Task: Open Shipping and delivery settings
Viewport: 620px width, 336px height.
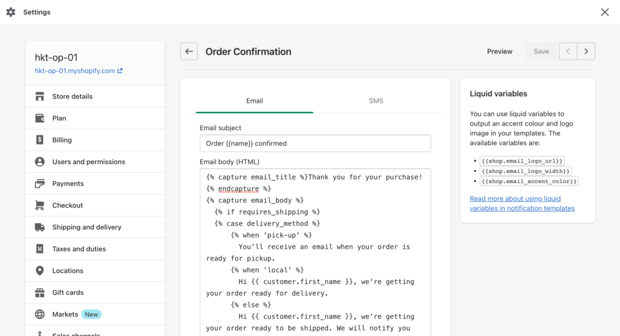Action: coord(95,227)
